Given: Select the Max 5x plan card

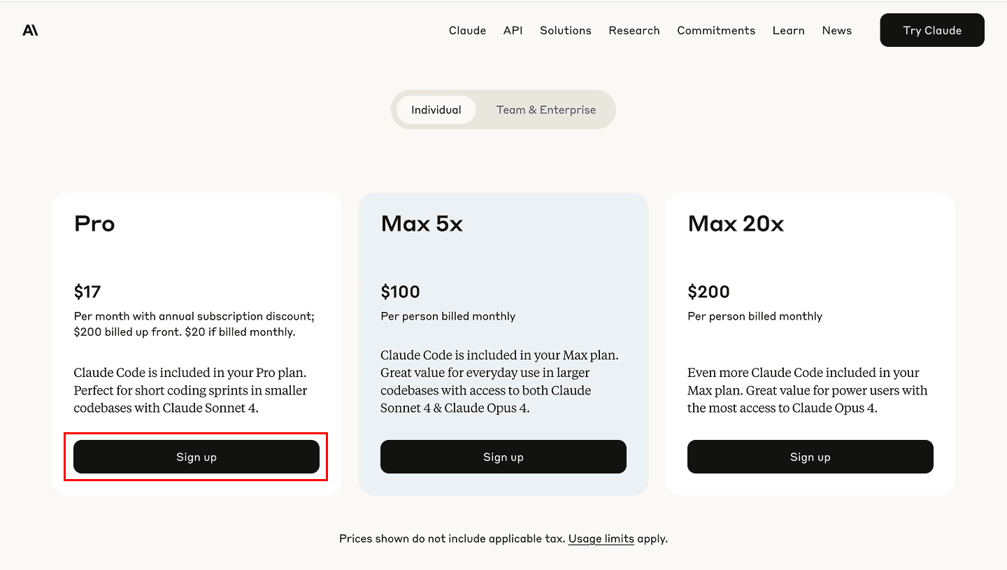Looking at the screenshot, I should [503, 343].
